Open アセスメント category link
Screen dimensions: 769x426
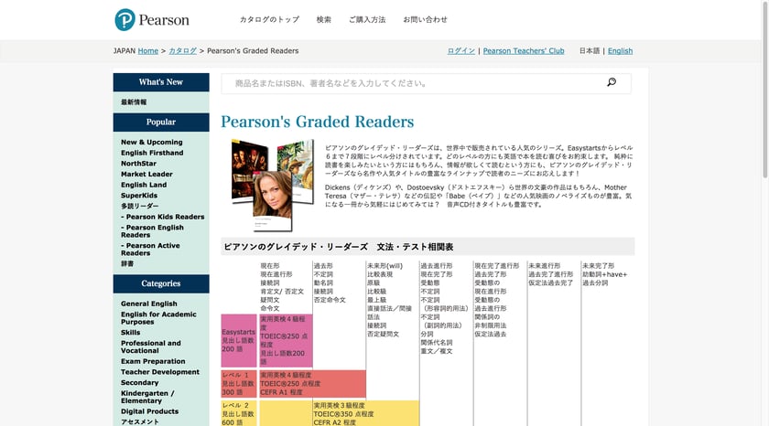[x=140, y=421]
